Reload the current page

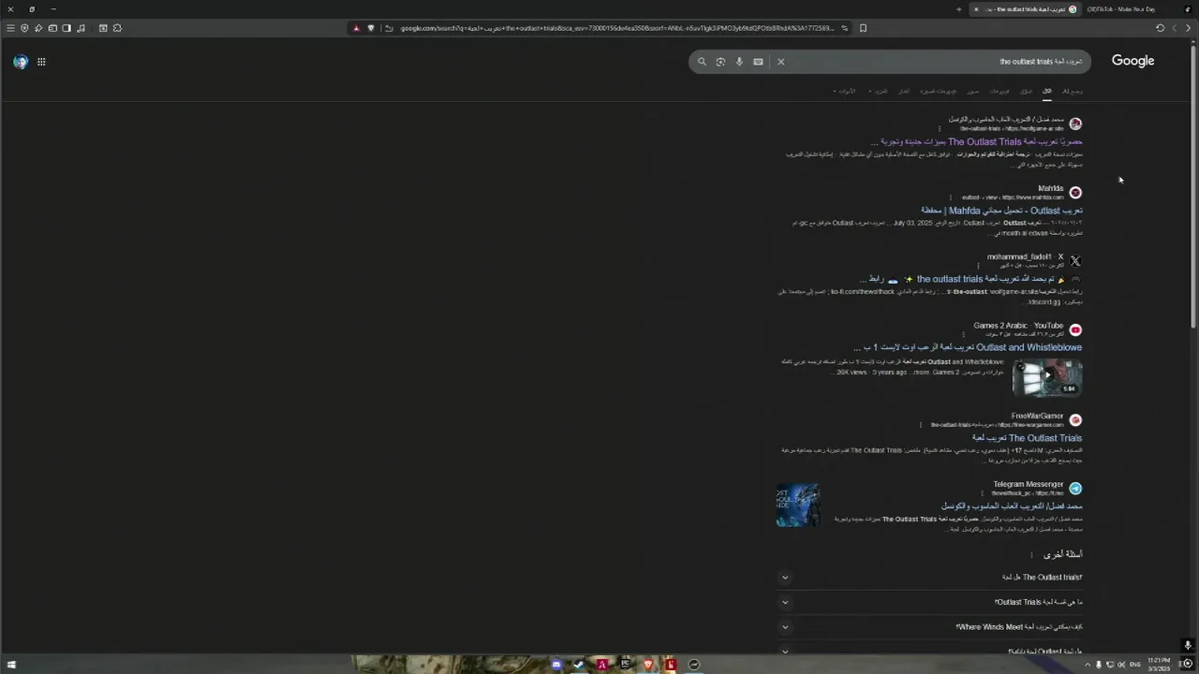pyautogui.click(x=1160, y=28)
